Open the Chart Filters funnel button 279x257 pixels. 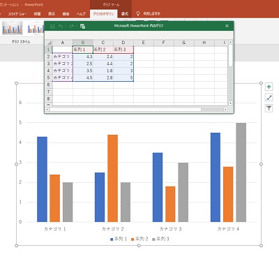tap(269, 108)
